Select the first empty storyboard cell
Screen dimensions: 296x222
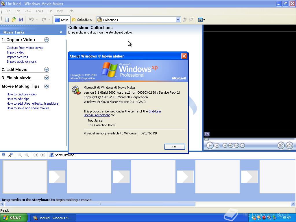tap(25, 177)
